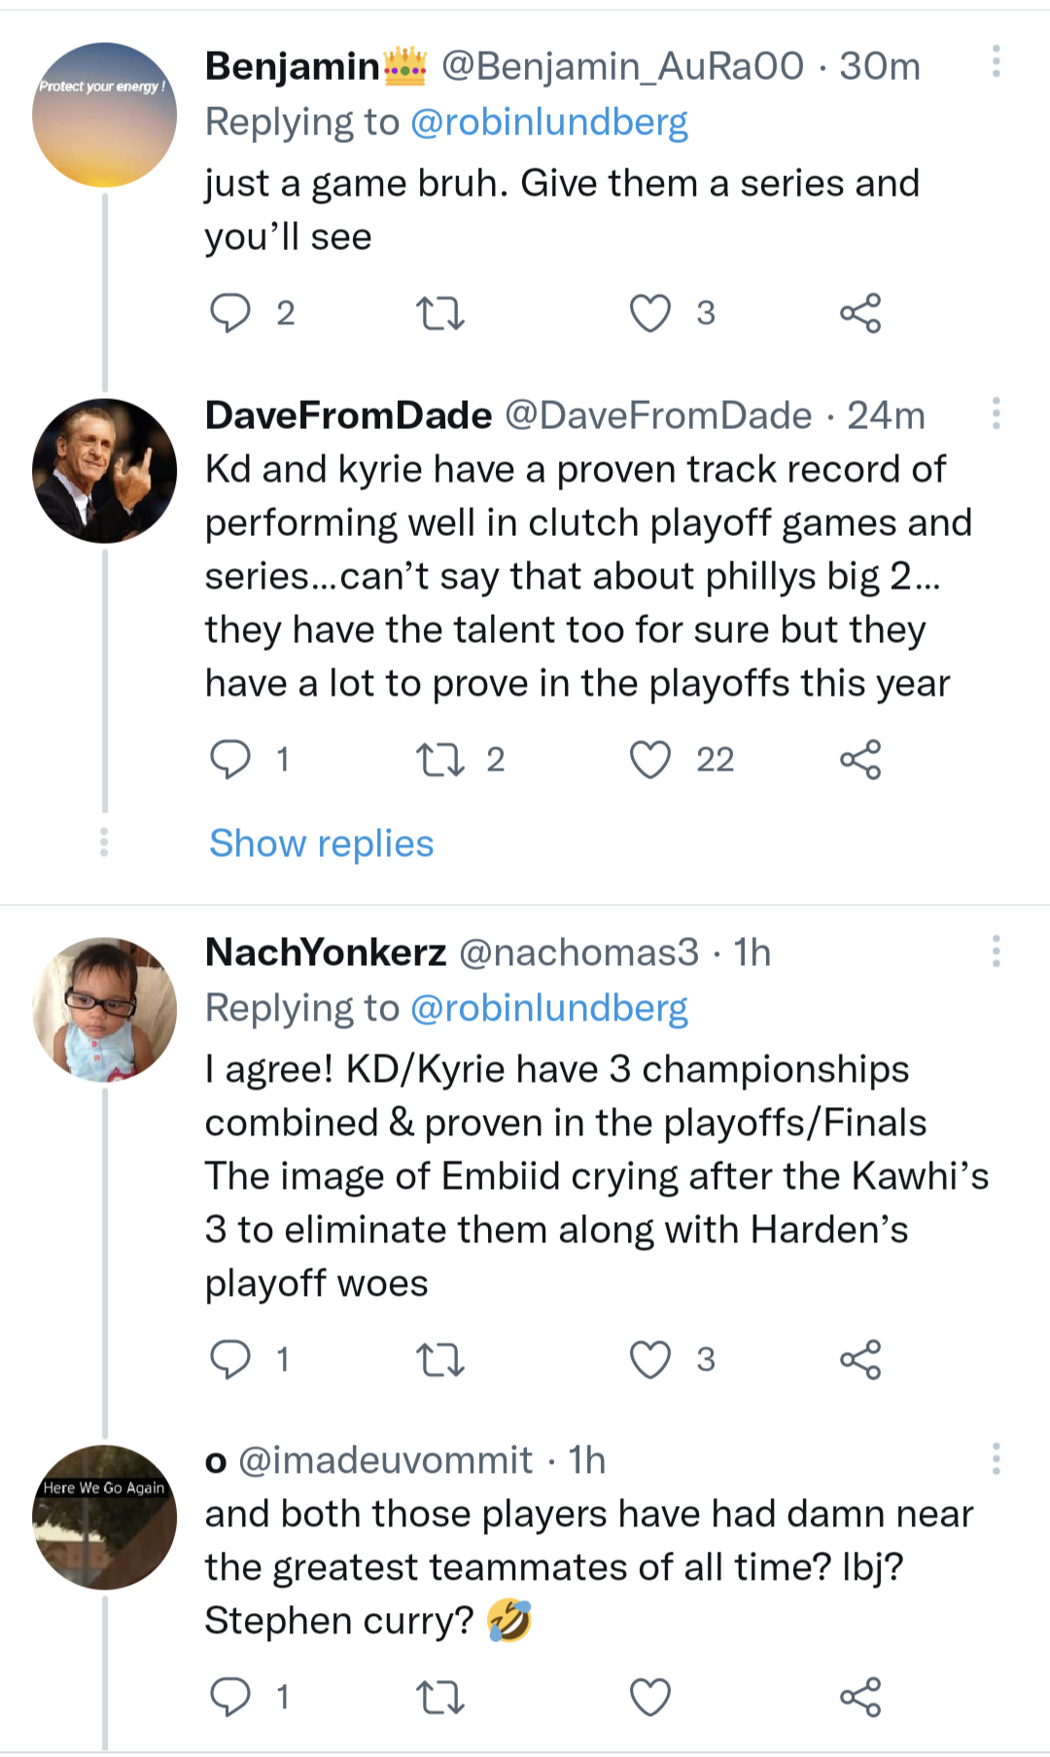Like DaveFromDade's tweet
Viewport: 1050px width, 1757px height.
pyautogui.click(x=649, y=760)
